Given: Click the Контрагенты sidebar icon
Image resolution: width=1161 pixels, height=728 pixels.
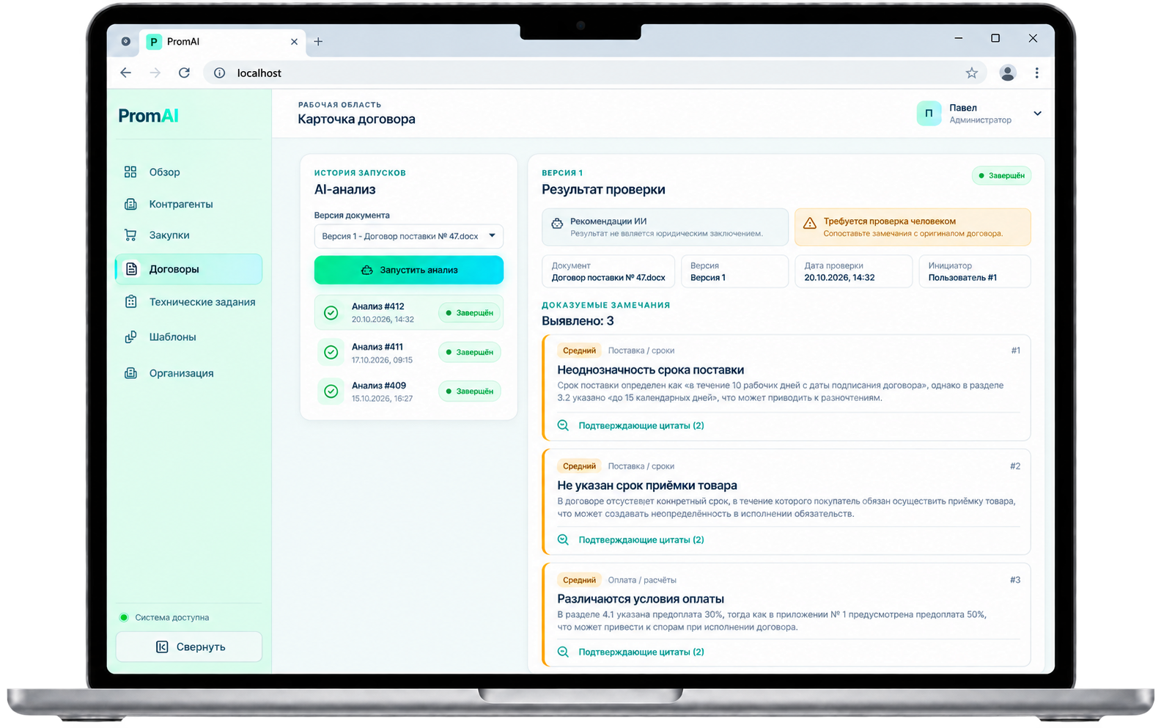Looking at the screenshot, I should coord(130,204).
